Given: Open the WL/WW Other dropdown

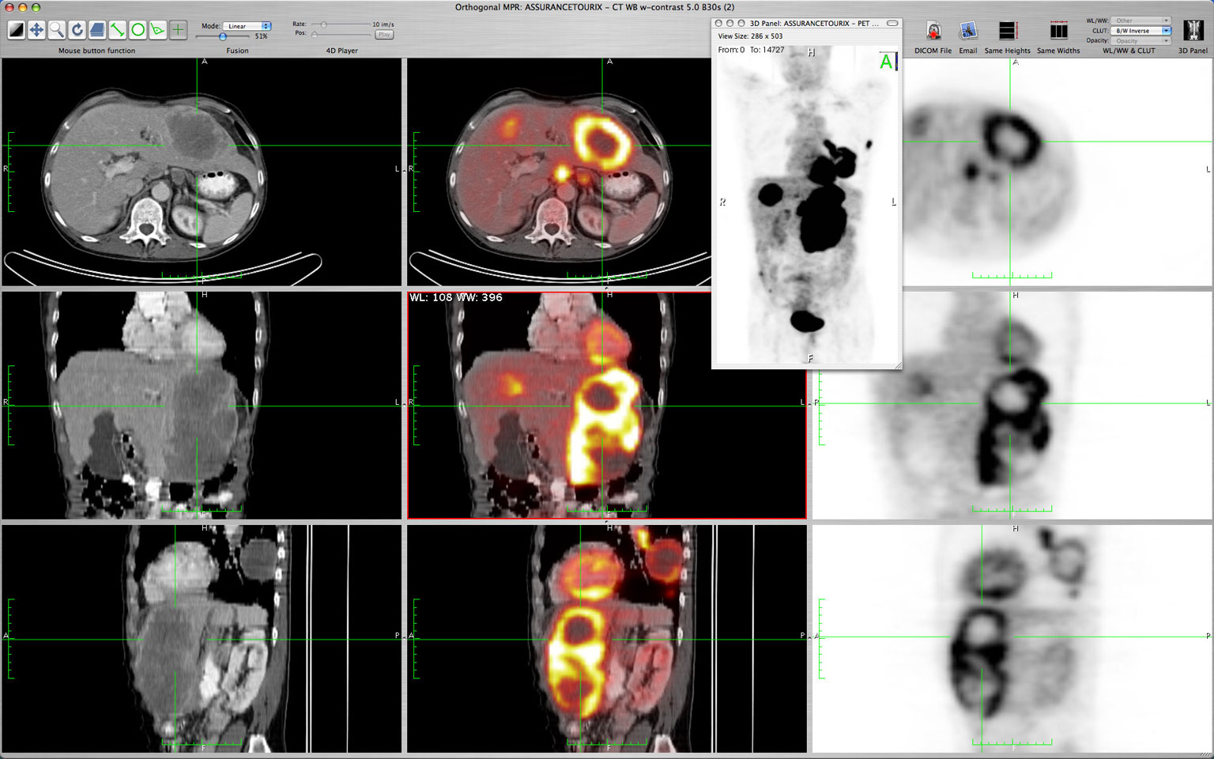Looking at the screenshot, I should click(x=1140, y=21).
